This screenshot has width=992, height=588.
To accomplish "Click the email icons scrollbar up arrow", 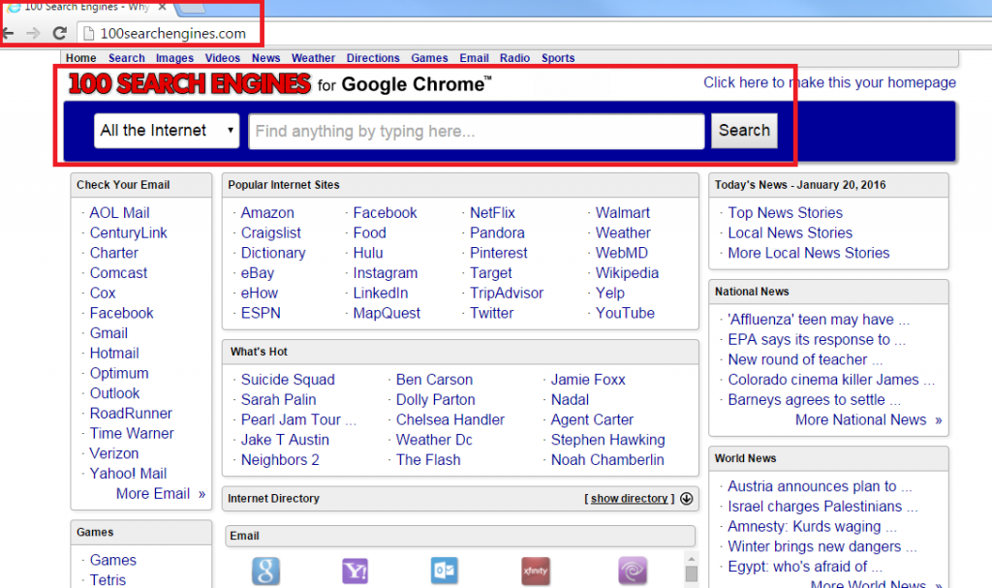I will pos(691,558).
